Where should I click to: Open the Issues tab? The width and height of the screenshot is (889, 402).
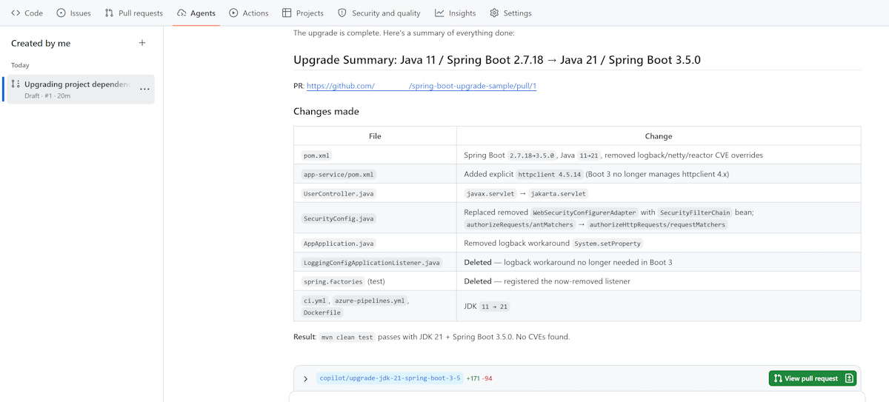[73, 13]
